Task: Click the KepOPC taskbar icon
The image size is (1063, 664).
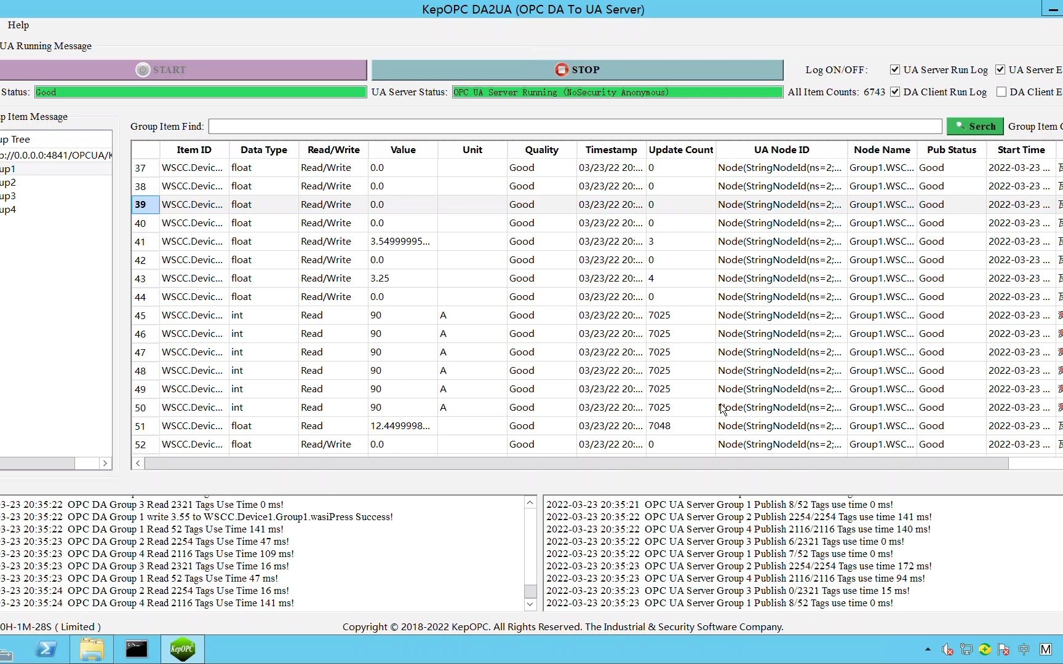Action: [182, 649]
